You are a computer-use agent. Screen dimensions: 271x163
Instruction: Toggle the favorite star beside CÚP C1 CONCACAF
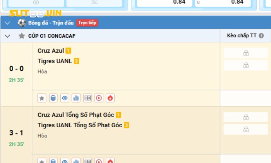click(x=22, y=36)
